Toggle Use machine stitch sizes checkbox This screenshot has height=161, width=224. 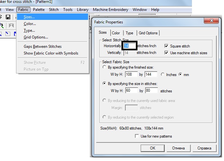point(166,53)
